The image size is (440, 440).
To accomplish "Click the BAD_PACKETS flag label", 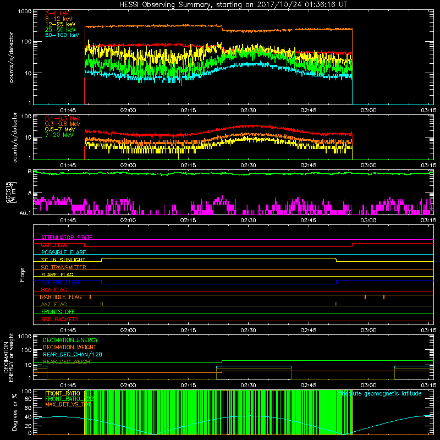I will point(60,319).
